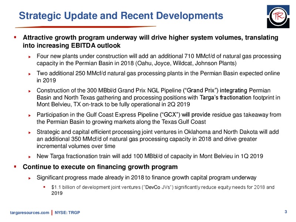Select the '$1.1 billion of development joint ventures' line
The height and width of the screenshot is (222, 296).
point(163,190)
